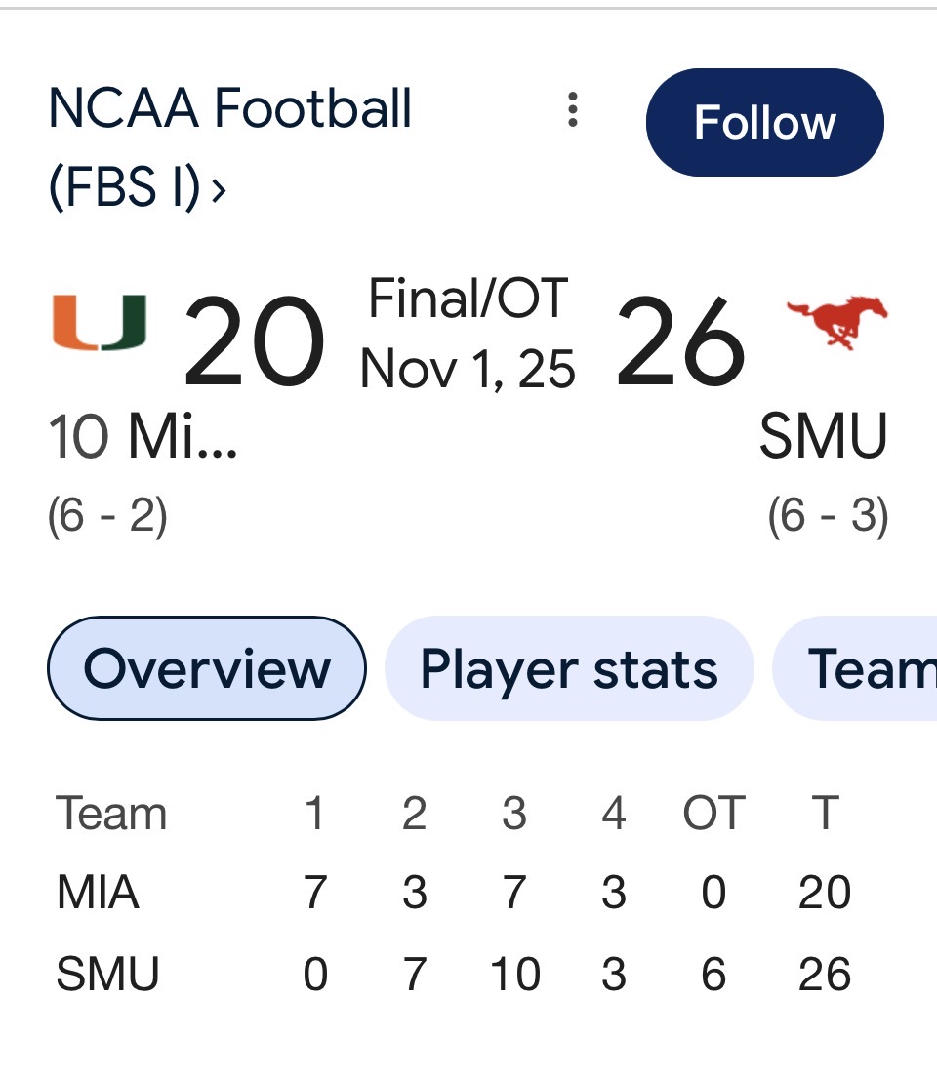Tap the SMU team name under logo
The height and width of the screenshot is (1078, 937).
tap(824, 436)
